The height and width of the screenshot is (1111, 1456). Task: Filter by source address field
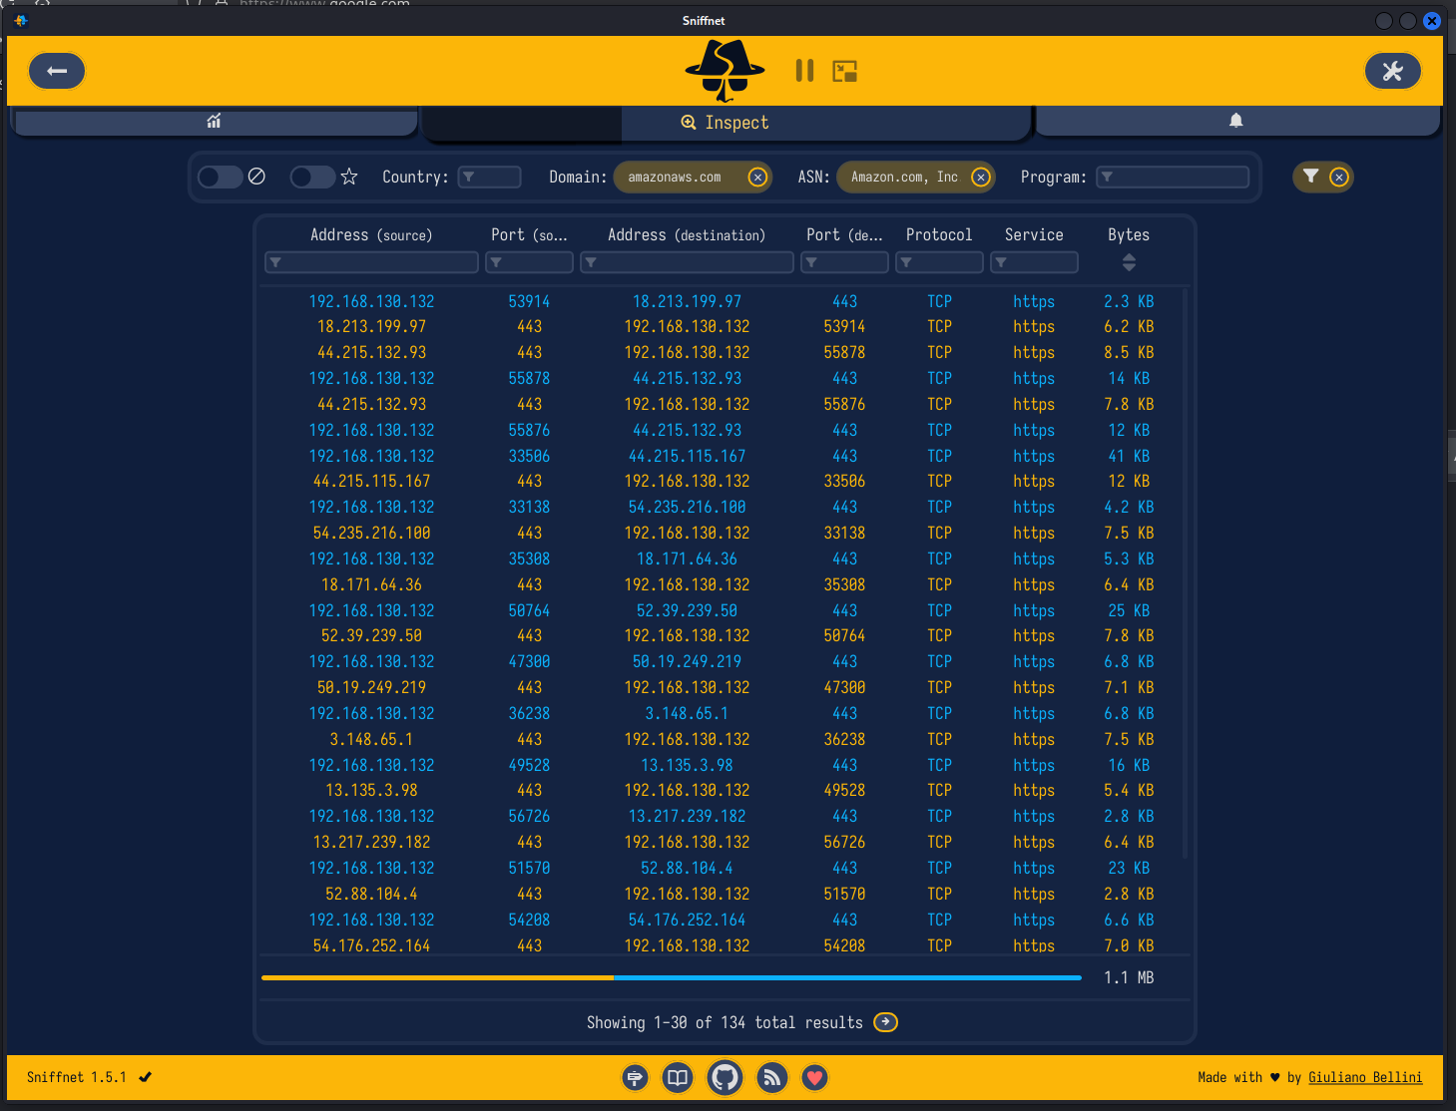pyautogui.click(x=371, y=262)
